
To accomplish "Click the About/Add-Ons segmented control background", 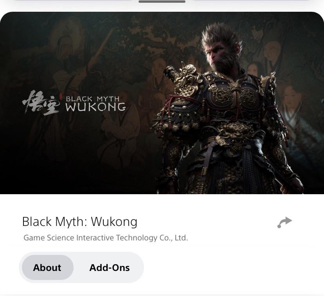I will pyautogui.click(x=81, y=267).
